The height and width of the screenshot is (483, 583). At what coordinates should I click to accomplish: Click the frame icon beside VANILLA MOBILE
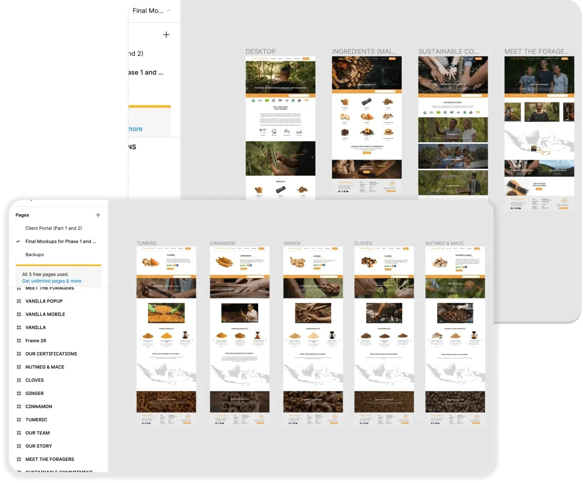coord(19,314)
